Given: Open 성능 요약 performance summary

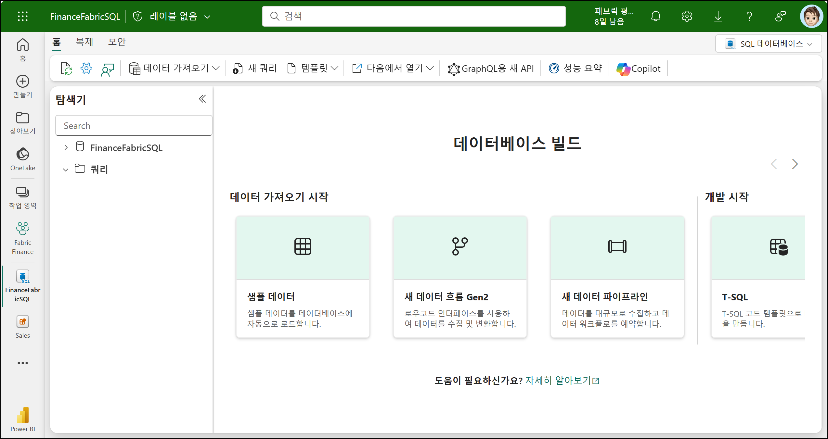Looking at the screenshot, I should [575, 69].
